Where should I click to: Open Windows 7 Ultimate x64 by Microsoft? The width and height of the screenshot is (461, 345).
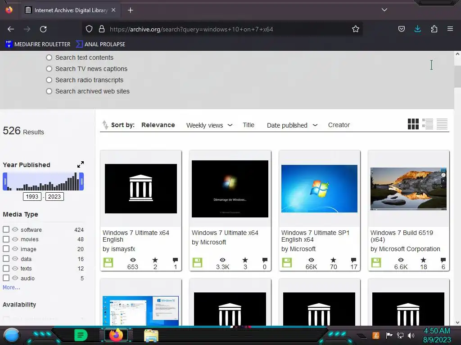[225, 233]
